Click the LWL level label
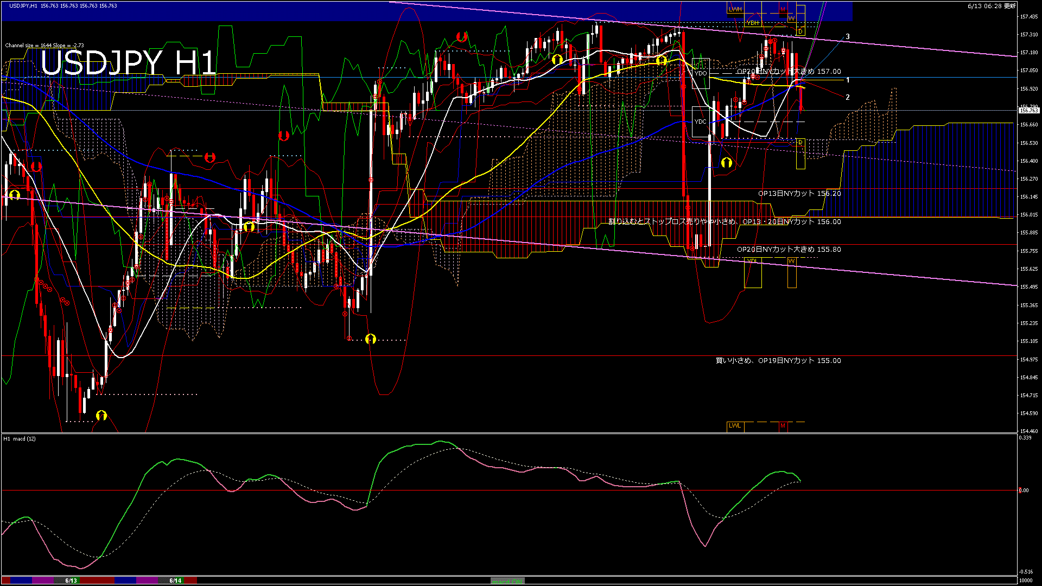 click(735, 425)
